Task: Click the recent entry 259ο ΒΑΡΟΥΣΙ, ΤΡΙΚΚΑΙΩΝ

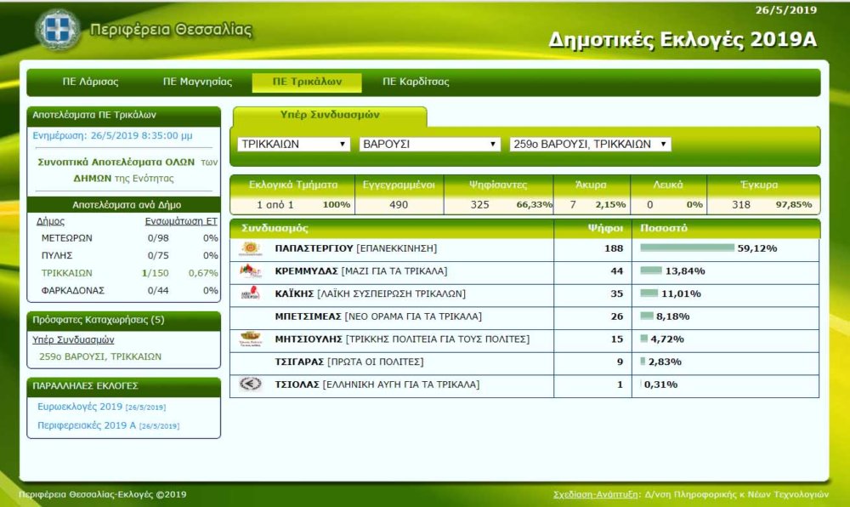Action: (100, 356)
